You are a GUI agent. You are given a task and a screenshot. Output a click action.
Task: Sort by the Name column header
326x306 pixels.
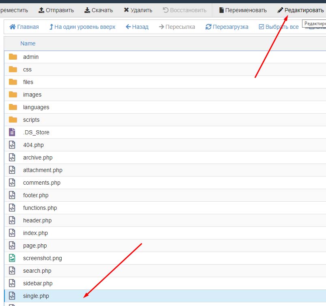click(x=28, y=43)
